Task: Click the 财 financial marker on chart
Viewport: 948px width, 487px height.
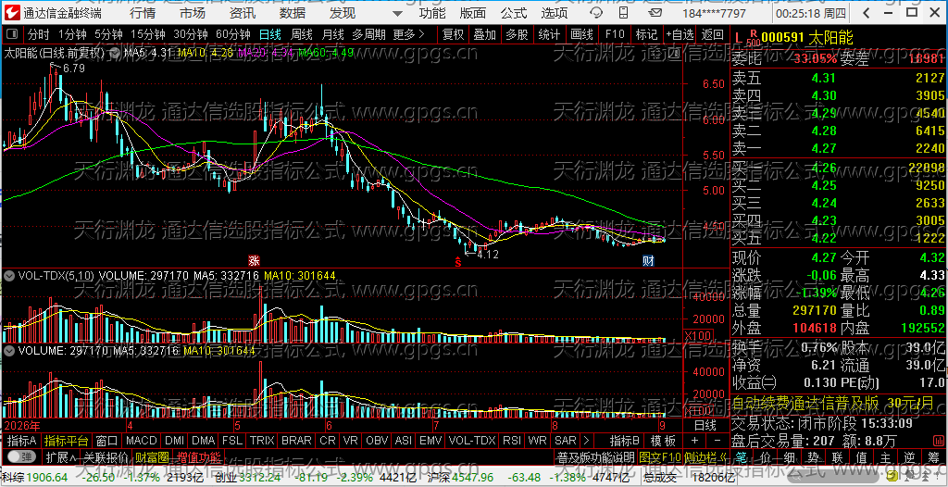Action: tap(648, 261)
